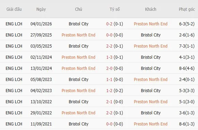198x130 pixels.
Task: Open the 2-0 score for 13/01/2024
Action: tap(109, 68)
